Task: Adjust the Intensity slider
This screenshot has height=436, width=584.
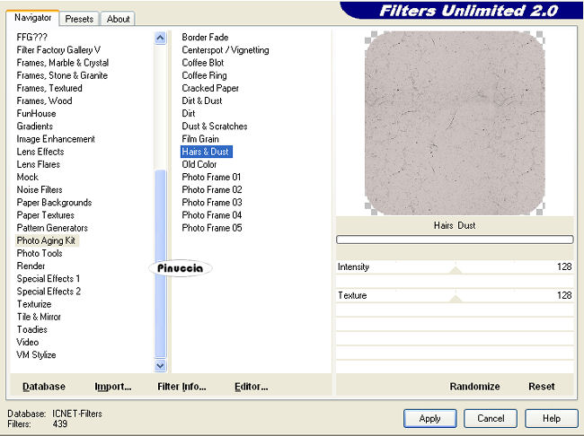Action: coord(455,269)
